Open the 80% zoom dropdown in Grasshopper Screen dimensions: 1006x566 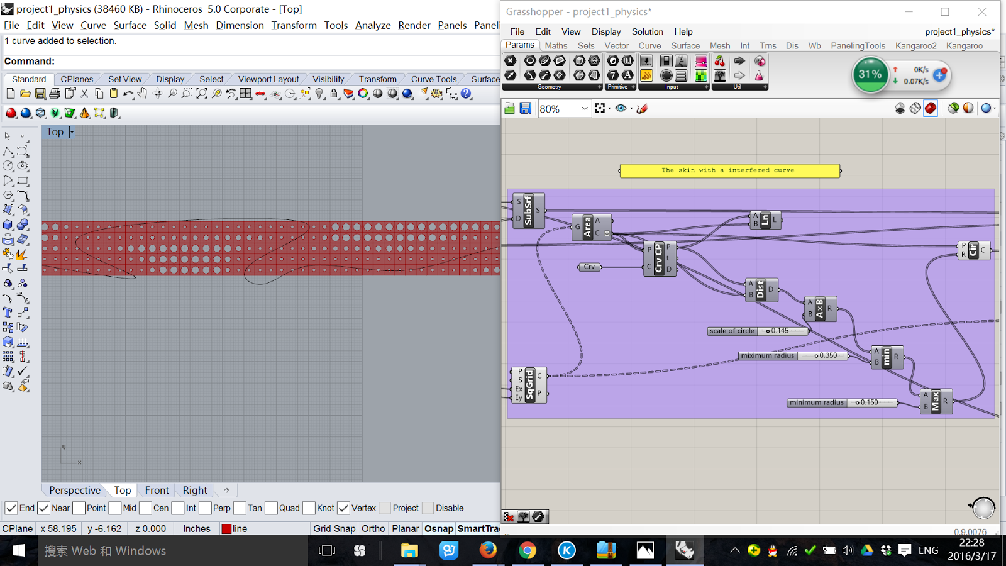583,108
